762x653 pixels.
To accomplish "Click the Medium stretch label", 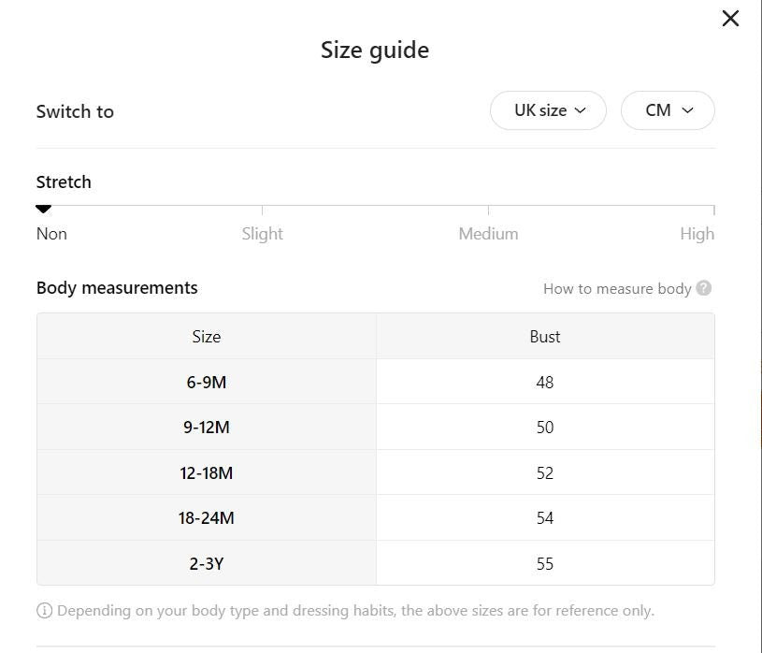I will [x=488, y=234].
